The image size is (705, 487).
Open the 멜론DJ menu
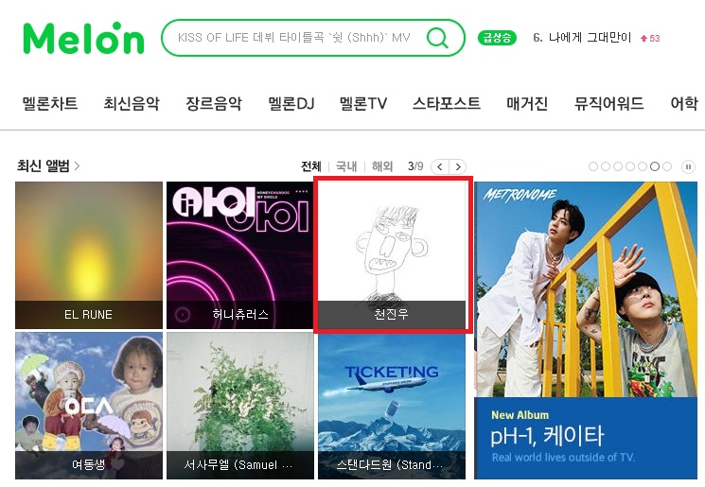[x=291, y=103]
